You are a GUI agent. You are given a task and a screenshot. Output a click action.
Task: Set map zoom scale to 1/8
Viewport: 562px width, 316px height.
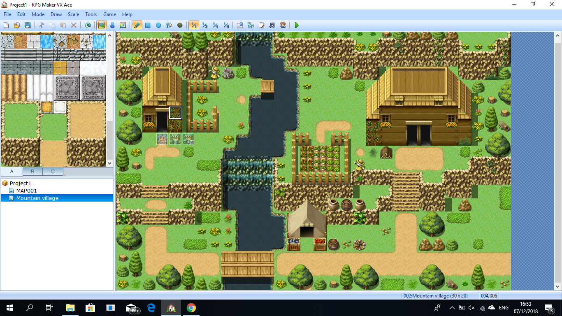pos(226,25)
